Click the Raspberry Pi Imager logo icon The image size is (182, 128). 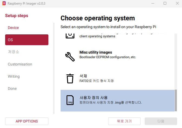[x=4, y=3]
